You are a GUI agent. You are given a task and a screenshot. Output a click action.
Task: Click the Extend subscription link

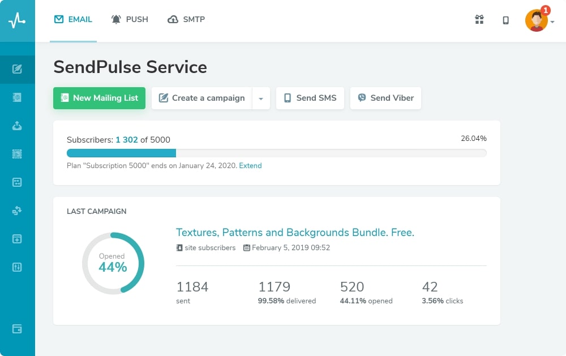point(251,165)
